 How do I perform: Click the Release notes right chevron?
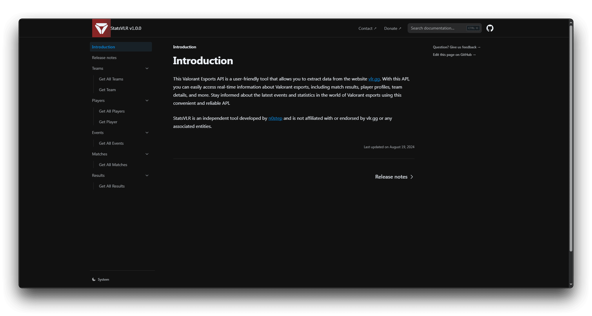click(x=411, y=177)
